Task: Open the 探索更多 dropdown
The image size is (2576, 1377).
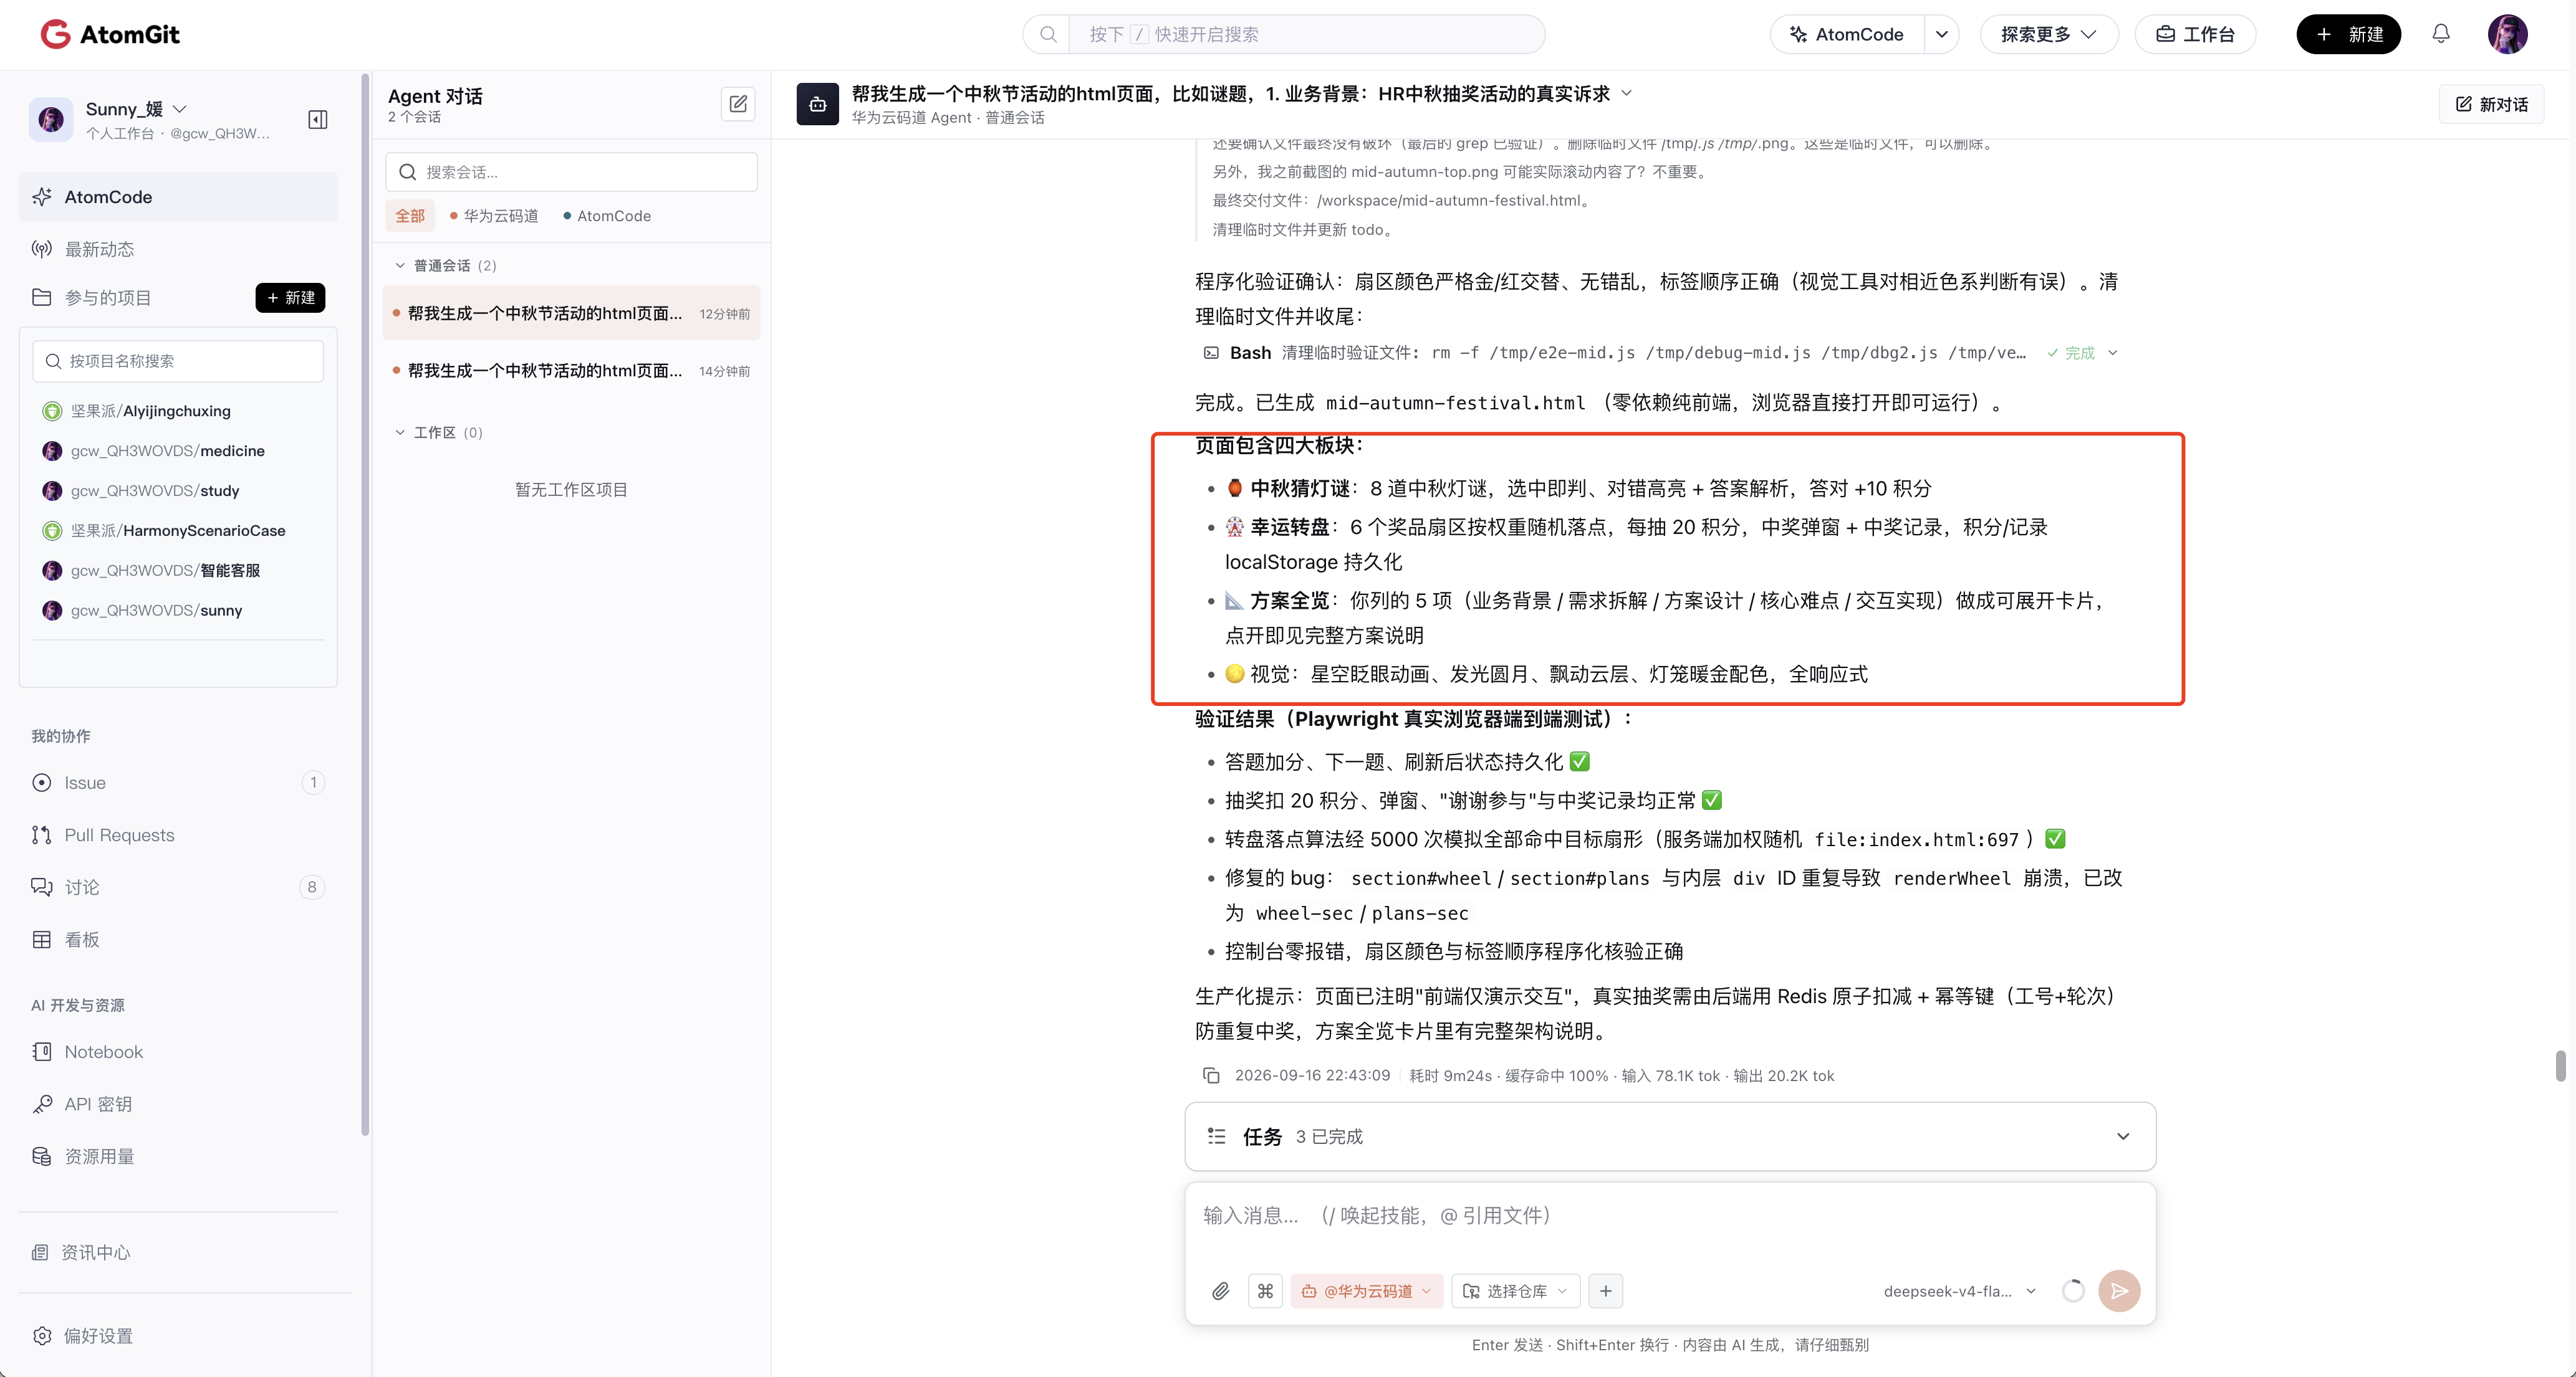Action: click(x=2048, y=34)
